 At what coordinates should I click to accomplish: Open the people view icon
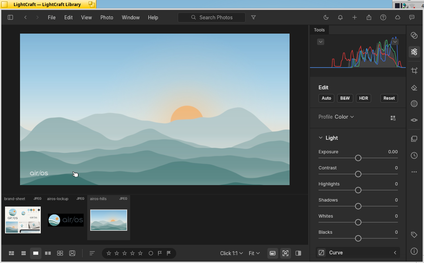[x=72, y=253]
